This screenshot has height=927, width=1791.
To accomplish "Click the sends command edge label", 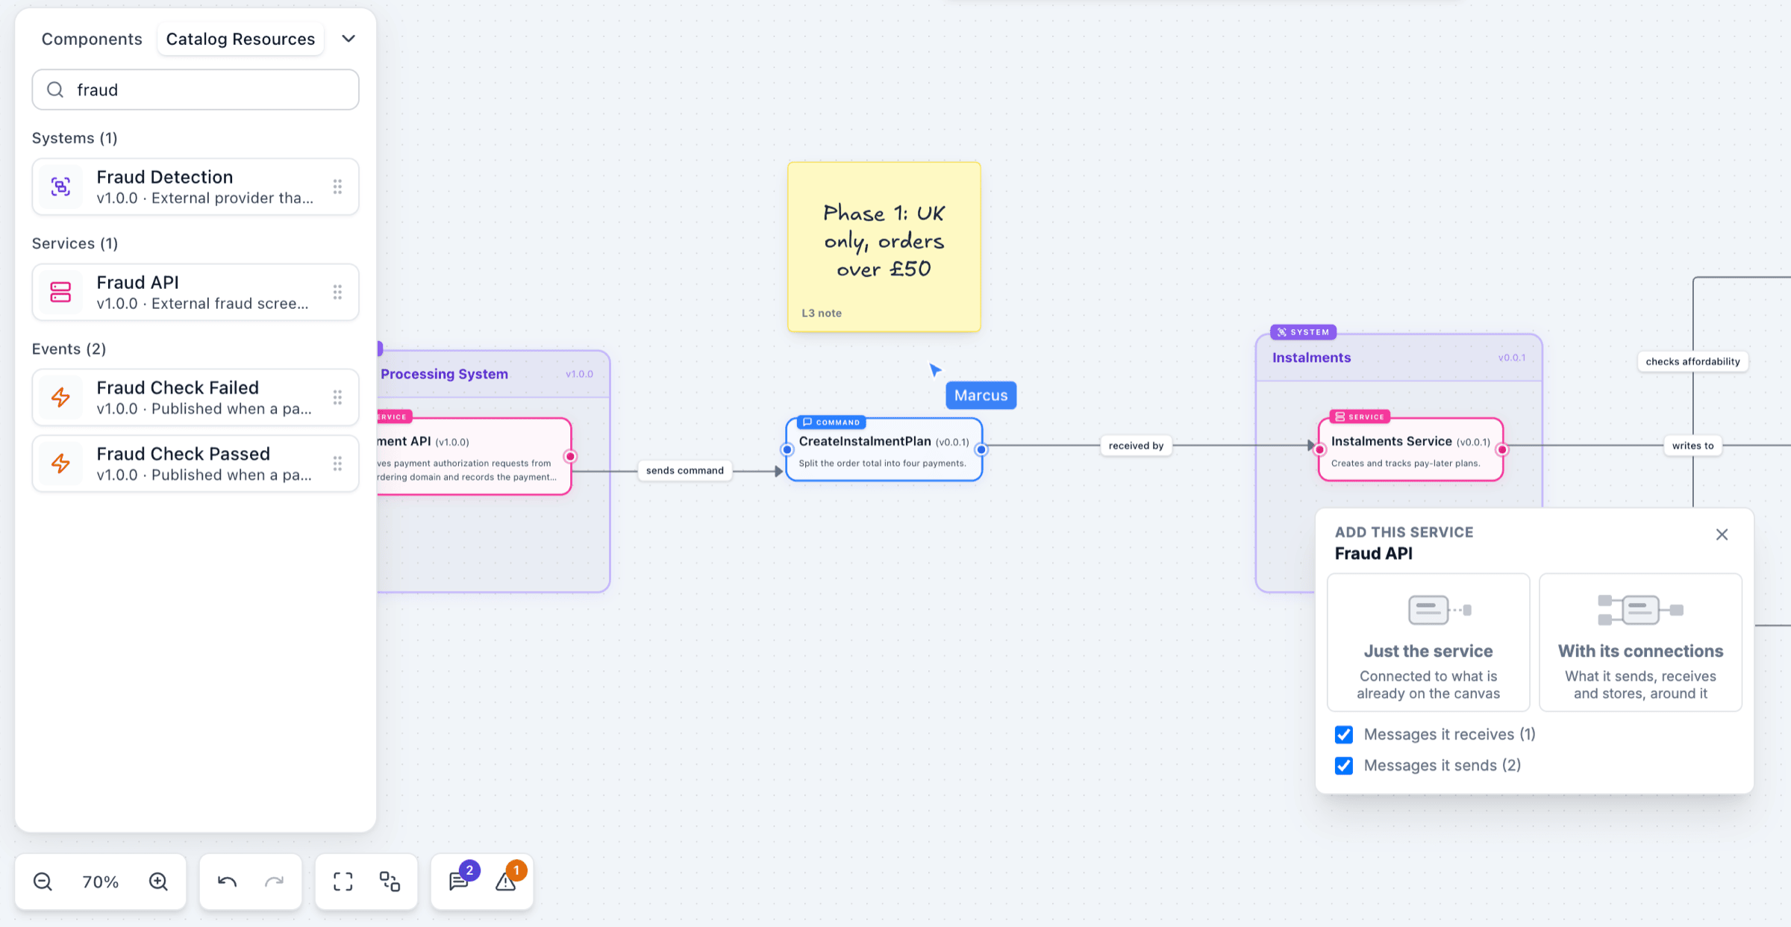I will (x=685, y=470).
